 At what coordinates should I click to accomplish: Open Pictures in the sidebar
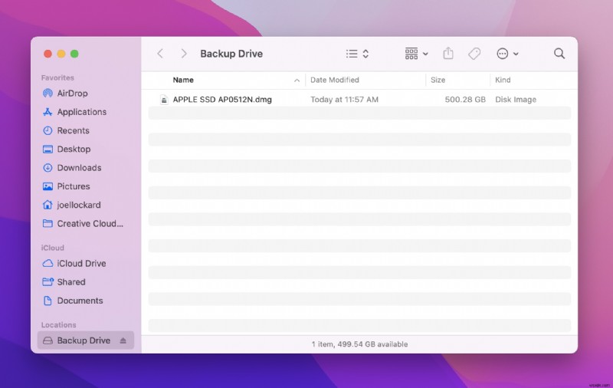click(66, 186)
